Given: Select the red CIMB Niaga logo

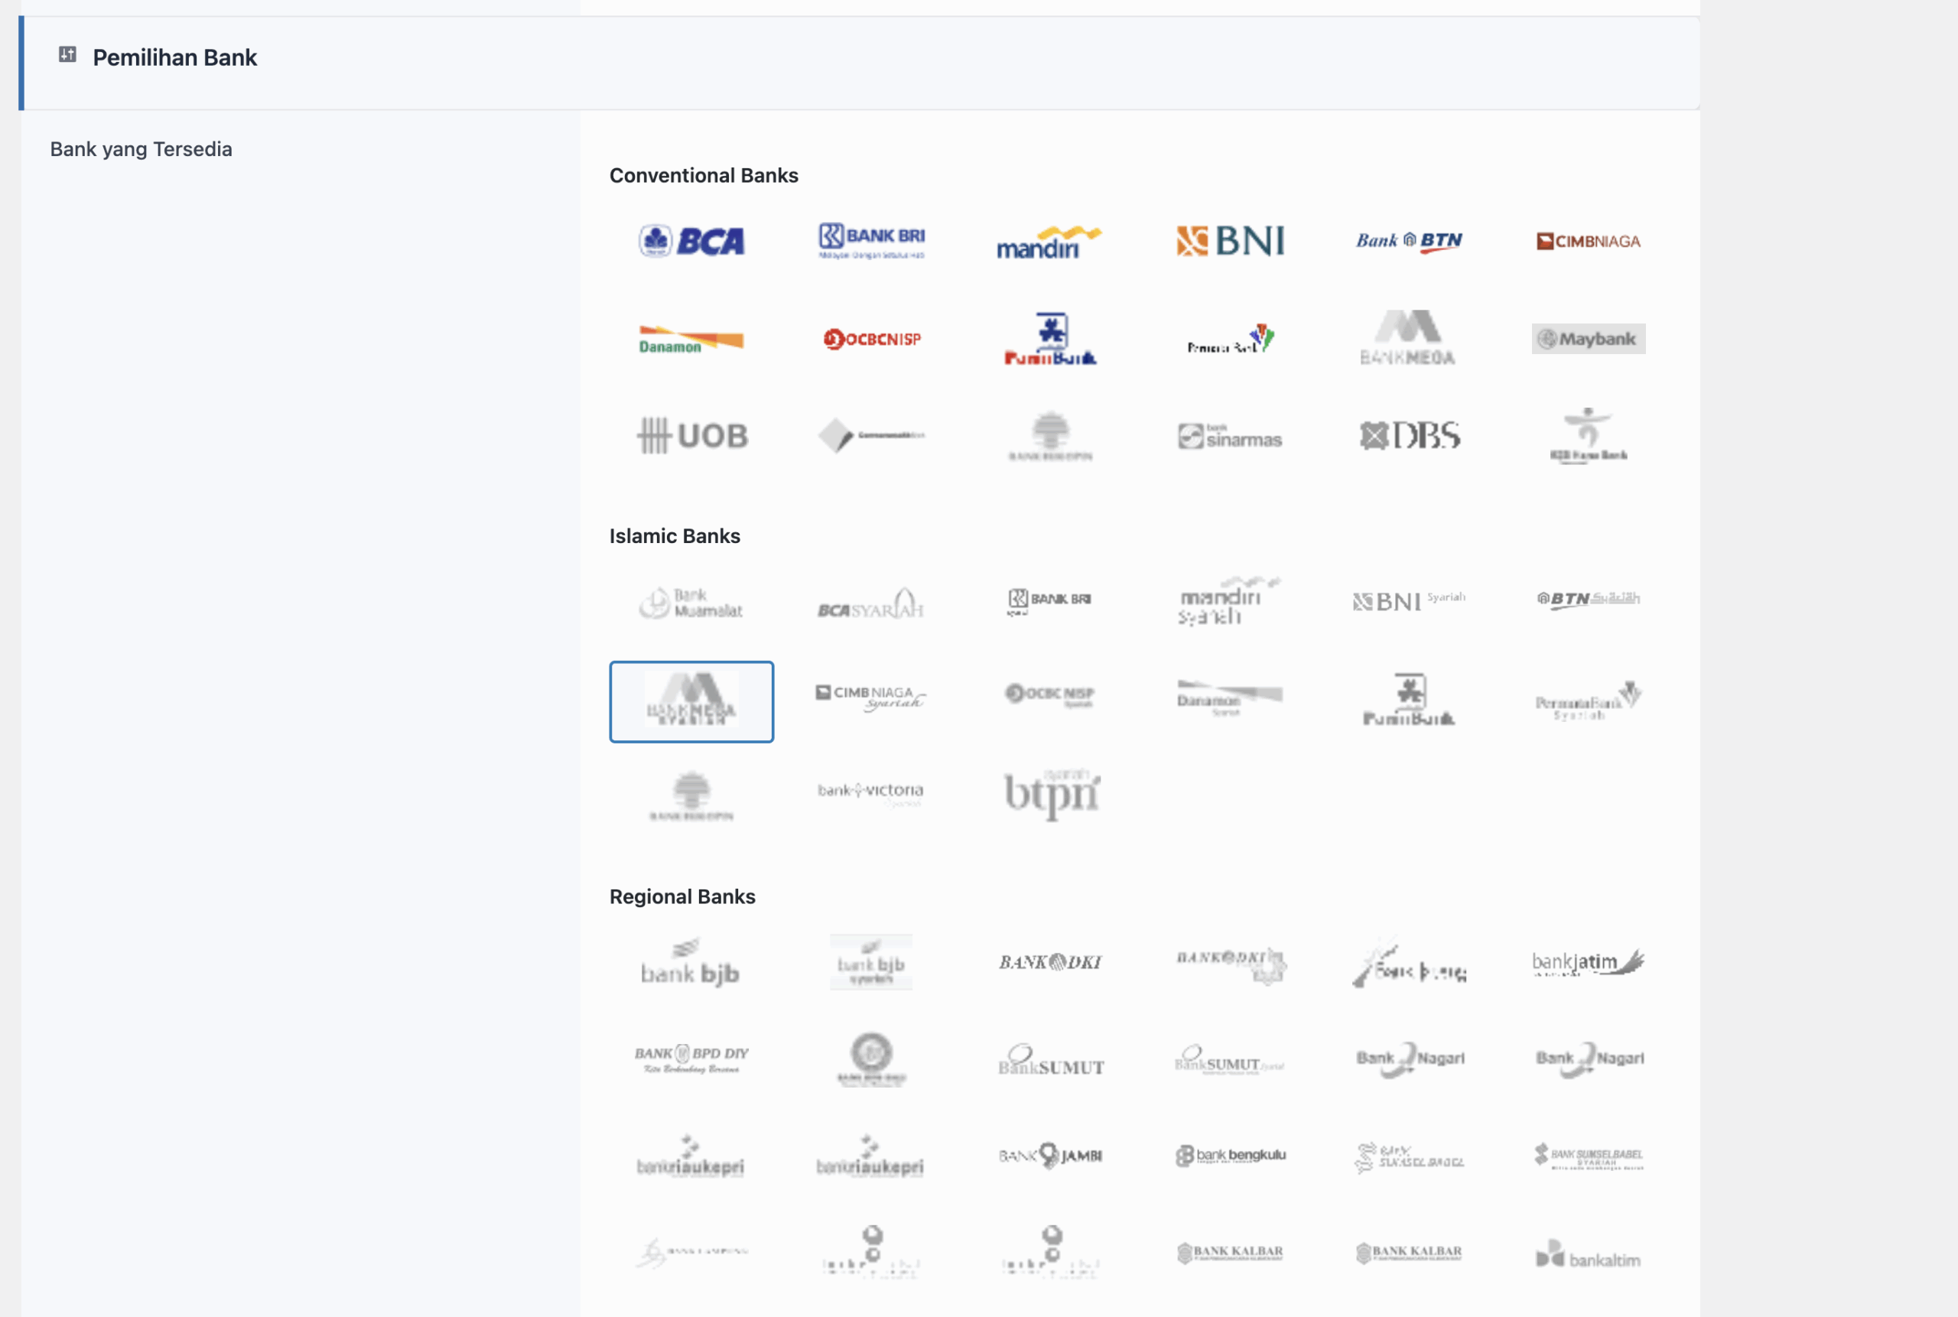Looking at the screenshot, I should [x=1589, y=241].
